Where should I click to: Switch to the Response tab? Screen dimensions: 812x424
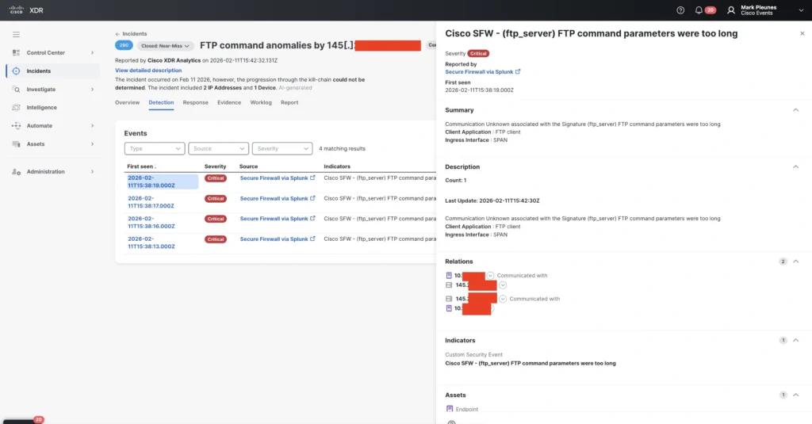pos(195,102)
